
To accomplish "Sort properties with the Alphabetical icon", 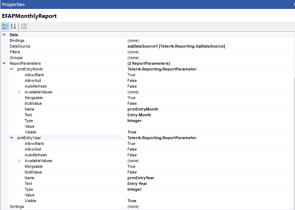I will 13,26.
